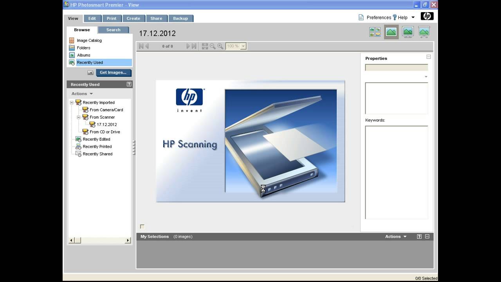Open the zoom percentage dropdown
501x282 pixels.
[243, 46]
